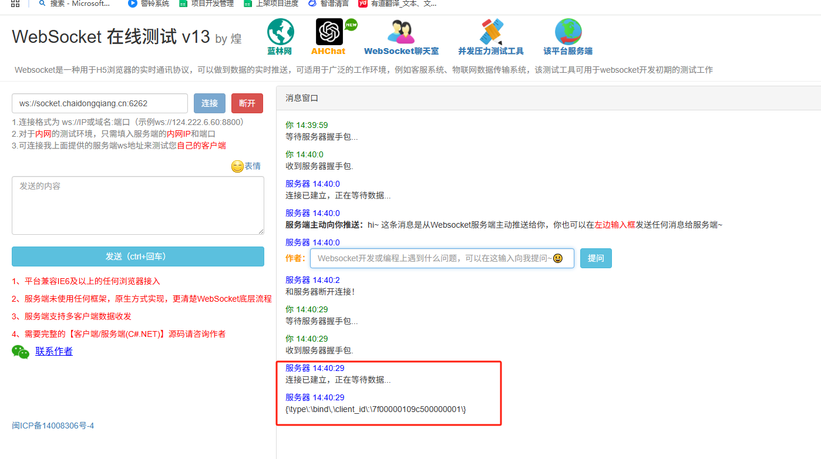Viewport: 821px width, 459px height.
Task: Click inside the 发送的内容 message textarea
Action: tap(137, 204)
